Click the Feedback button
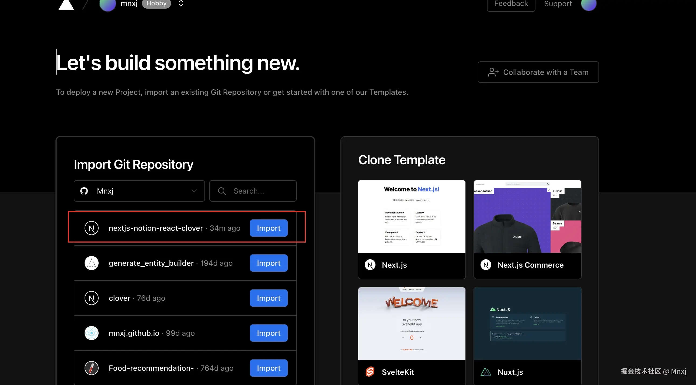Viewport: 696px width, 385px height. [x=511, y=4]
